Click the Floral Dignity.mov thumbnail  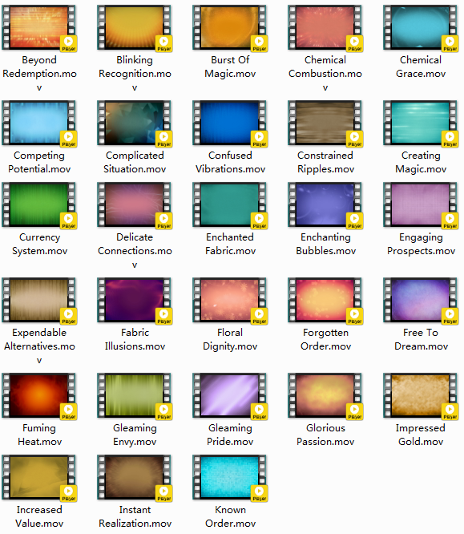coord(230,301)
